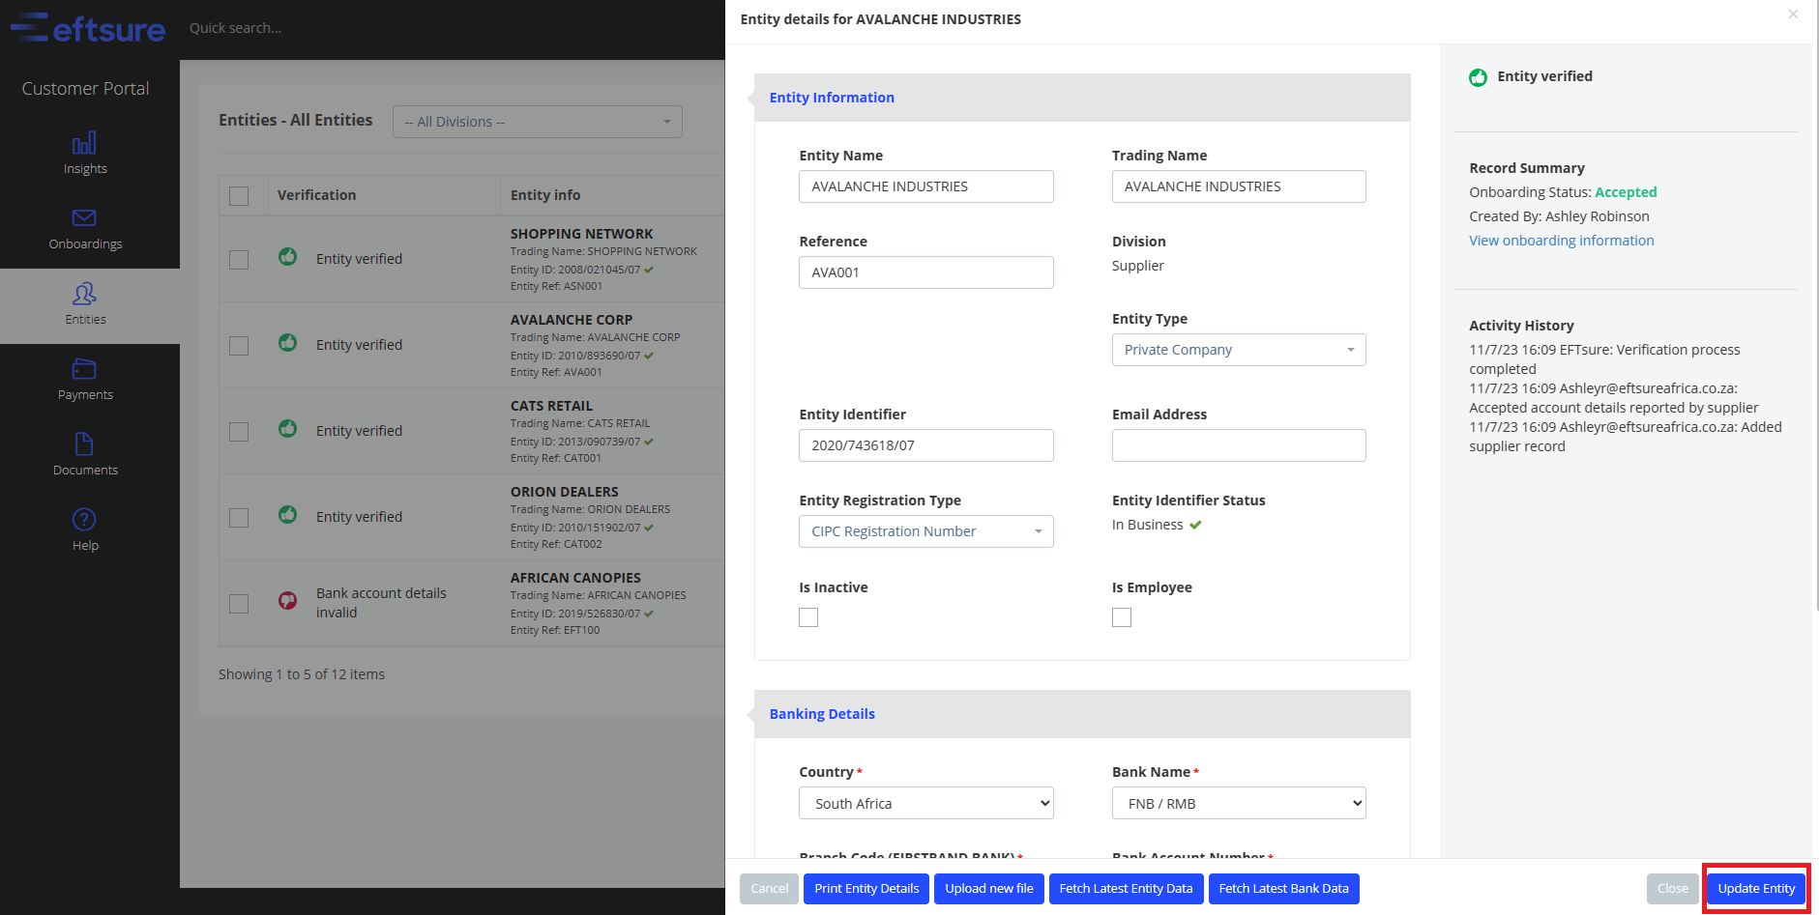Click the empty Email Address field
Viewport: 1819px width, 915px height.
tap(1239, 445)
